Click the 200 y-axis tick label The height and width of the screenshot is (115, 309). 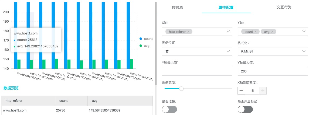point(6,12)
